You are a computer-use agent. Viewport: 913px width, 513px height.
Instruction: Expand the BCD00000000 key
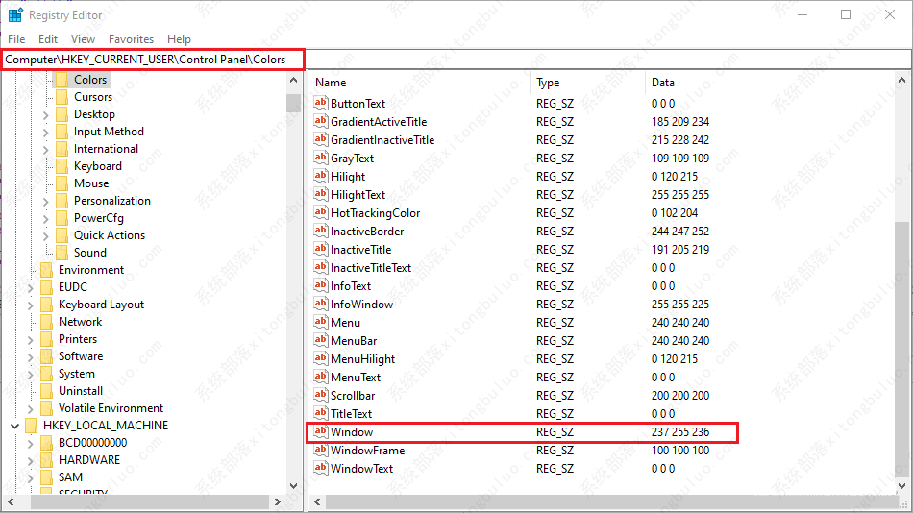point(31,443)
